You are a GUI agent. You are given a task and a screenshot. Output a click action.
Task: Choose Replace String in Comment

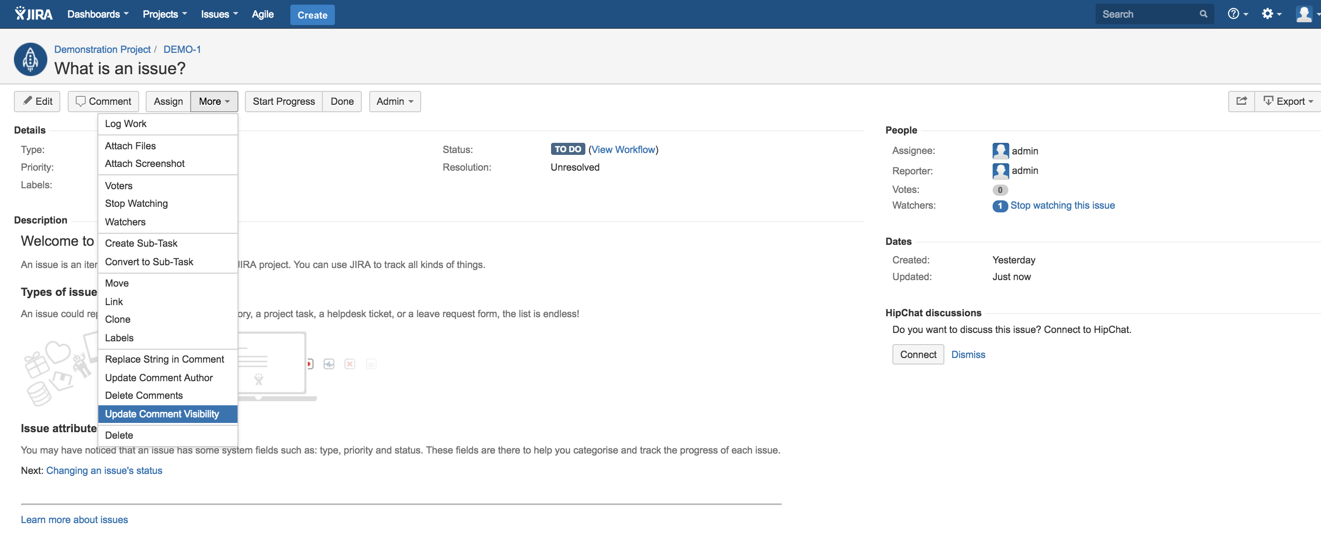168,359
